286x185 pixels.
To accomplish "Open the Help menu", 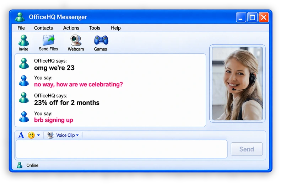I will click(116, 28).
